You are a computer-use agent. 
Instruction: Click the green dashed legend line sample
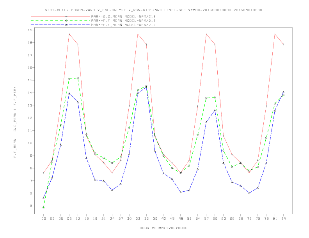tap(60, 21)
